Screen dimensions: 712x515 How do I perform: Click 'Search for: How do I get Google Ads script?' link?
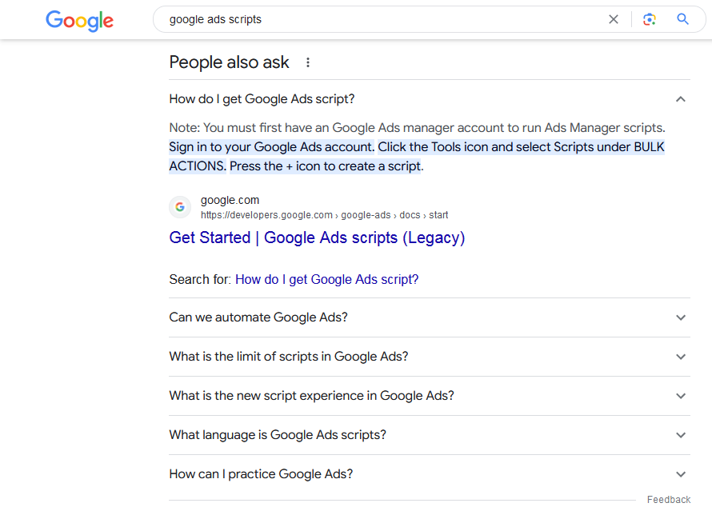pos(327,280)
